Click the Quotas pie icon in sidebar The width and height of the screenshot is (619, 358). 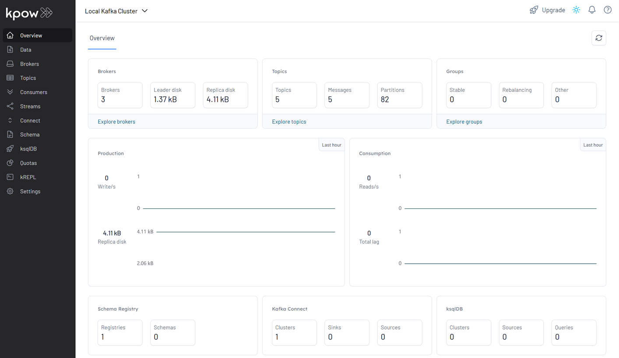[x=10, y=163]
